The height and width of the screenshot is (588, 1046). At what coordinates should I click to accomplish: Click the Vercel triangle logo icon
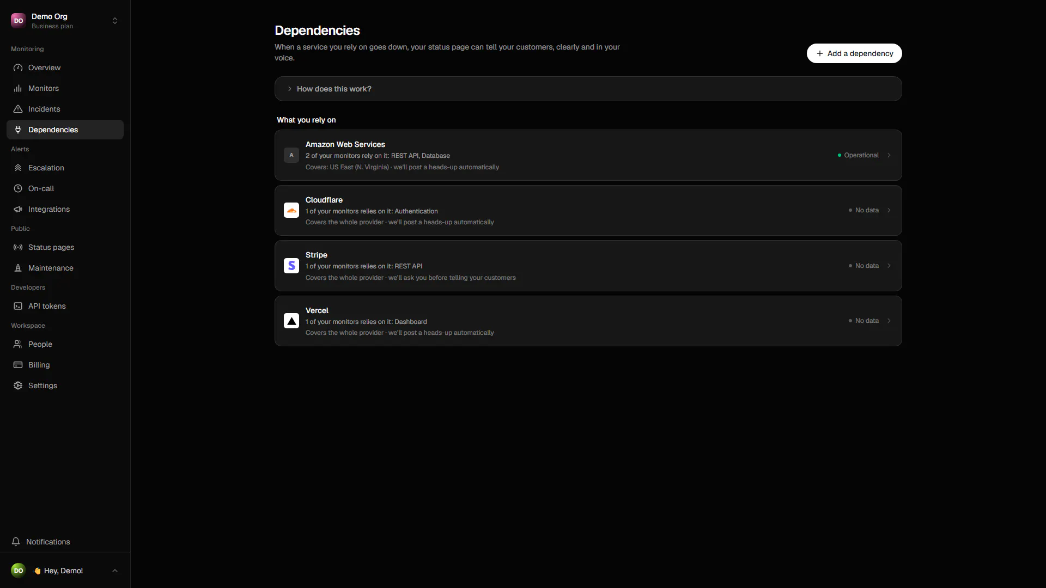(291, 321)
